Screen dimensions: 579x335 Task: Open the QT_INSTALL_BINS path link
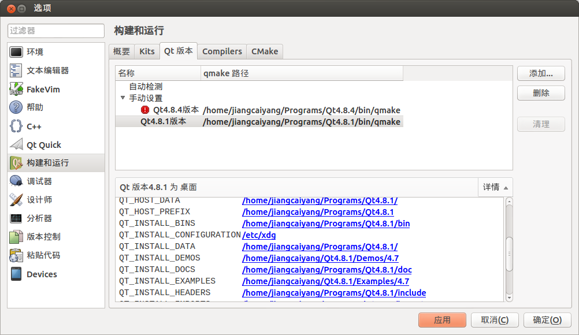[326, 223]
